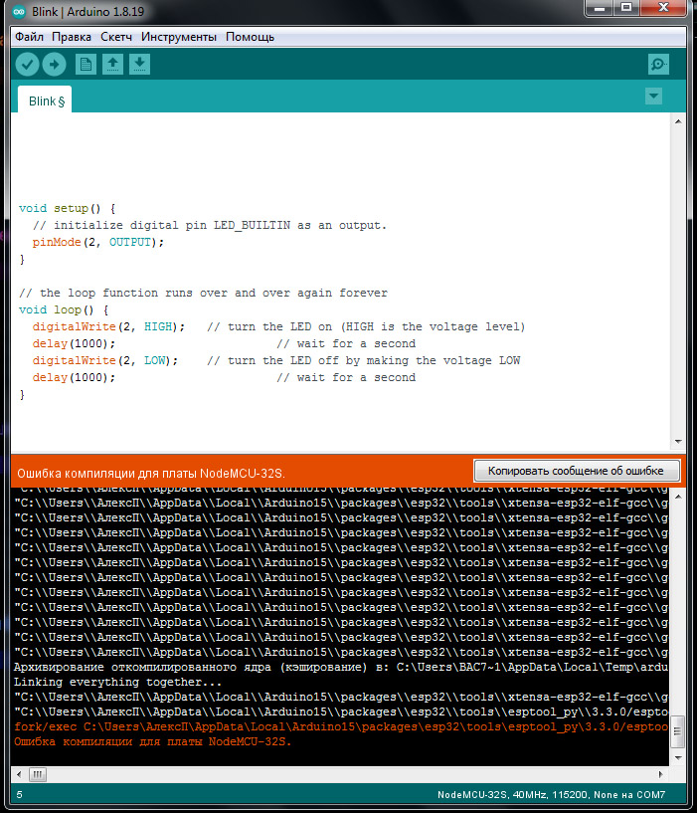
Task: Open the Скетч menu
Action: pos(116,37)
